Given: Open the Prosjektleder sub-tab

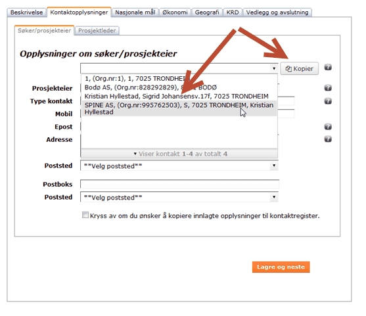Looking at the screenshot, I should (97, 31).
